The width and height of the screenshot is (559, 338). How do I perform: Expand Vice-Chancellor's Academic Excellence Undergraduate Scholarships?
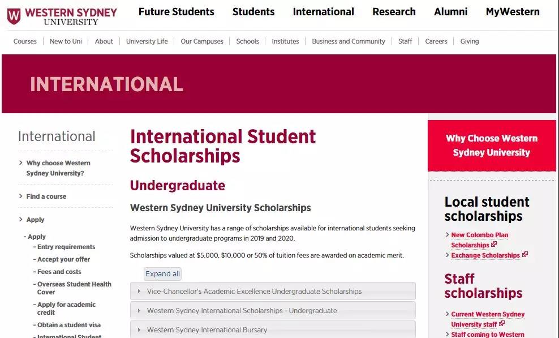[273, 292]
